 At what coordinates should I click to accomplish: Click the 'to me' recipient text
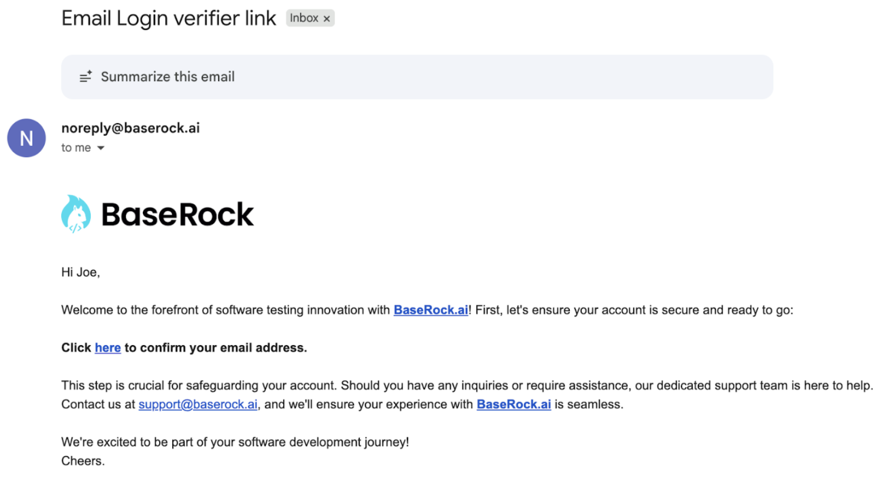(76, 148)
